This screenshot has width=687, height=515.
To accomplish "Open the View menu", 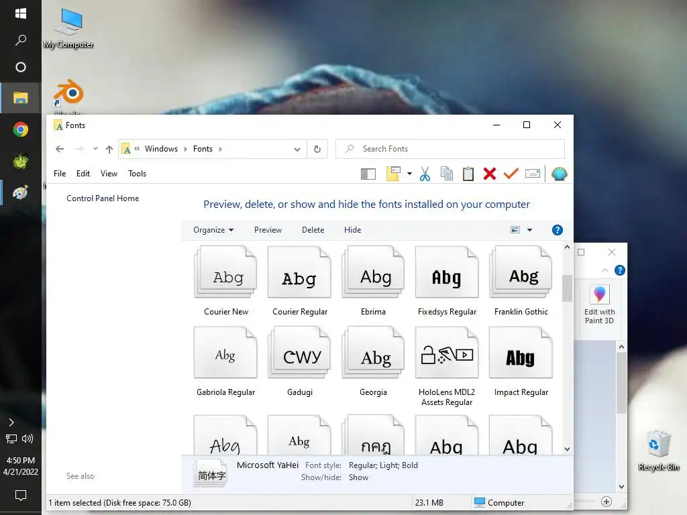I will (109, 174).
